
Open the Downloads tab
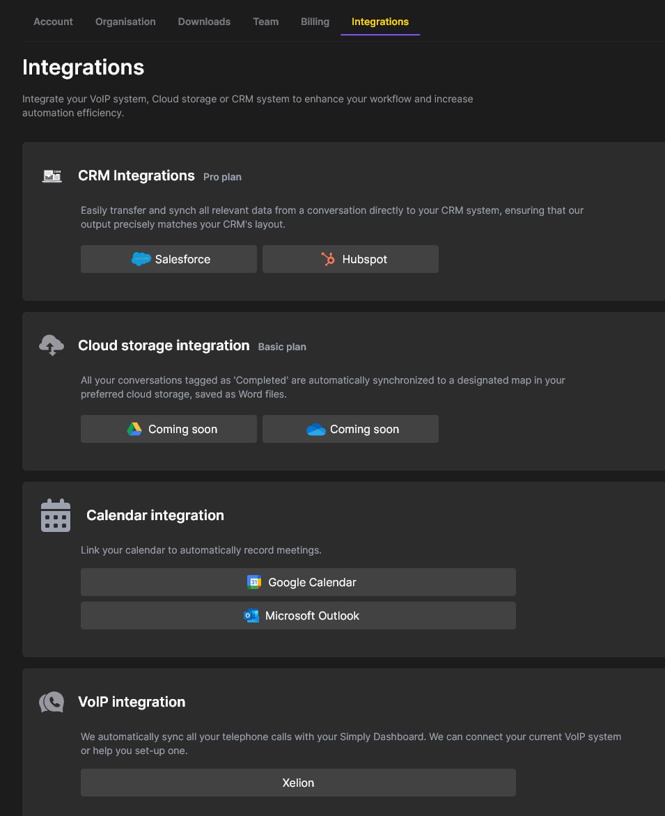(x=204, y=22)
